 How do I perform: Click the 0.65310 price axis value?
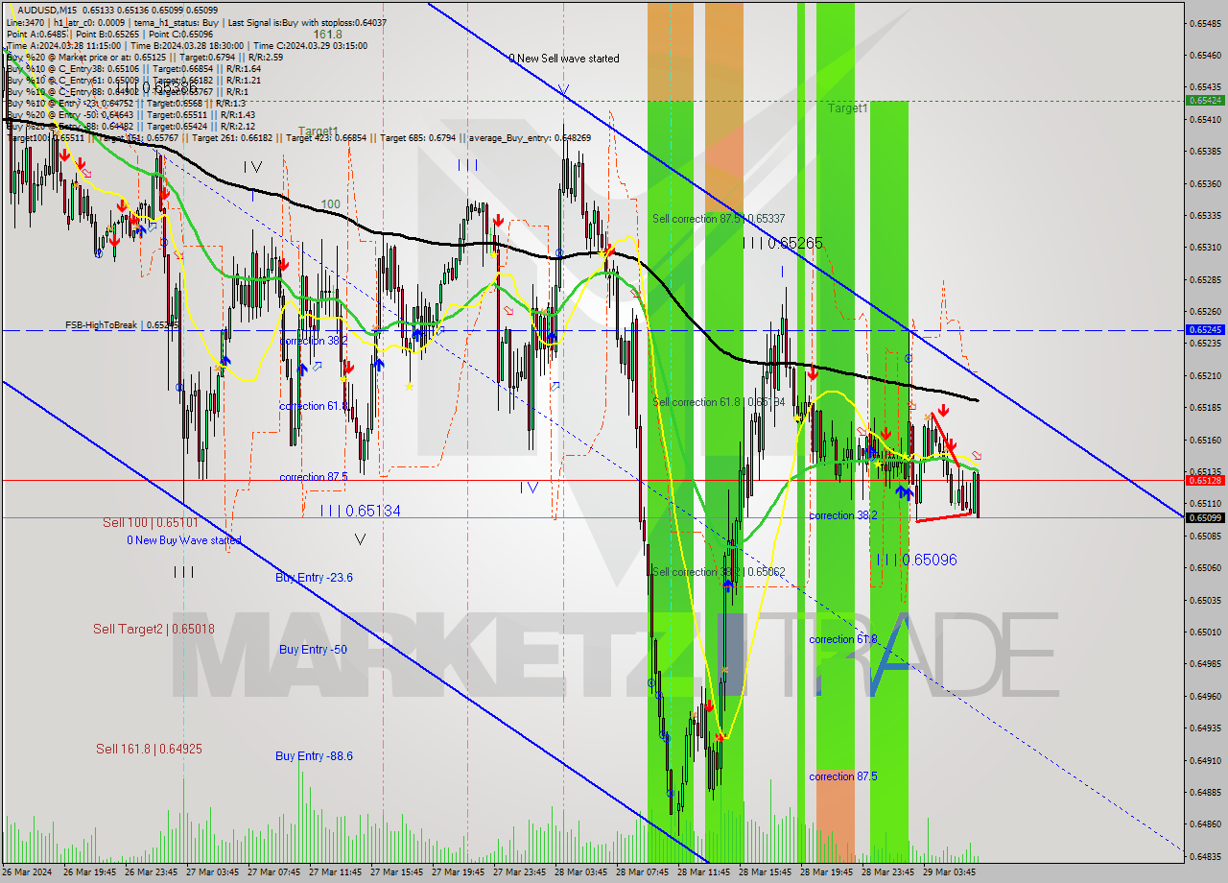(x=1205, y=248)
